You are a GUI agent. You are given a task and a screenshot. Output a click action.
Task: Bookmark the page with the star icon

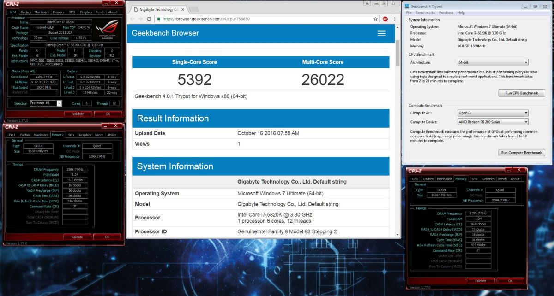pyautogui.click(x=375, y=19)
